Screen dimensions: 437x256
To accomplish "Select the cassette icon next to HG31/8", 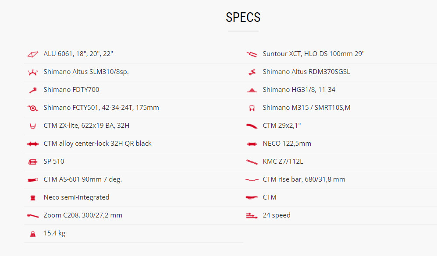I will click(252, 90).
